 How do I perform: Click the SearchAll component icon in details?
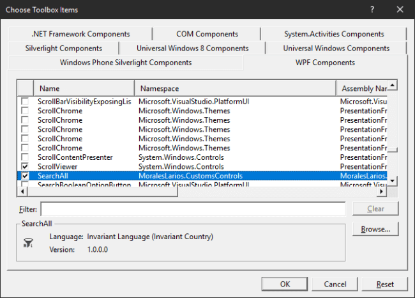point(29,243)
